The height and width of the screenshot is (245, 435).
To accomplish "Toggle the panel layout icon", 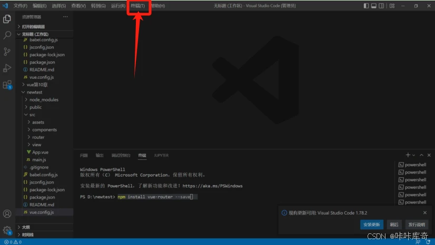I will [374, 6].
